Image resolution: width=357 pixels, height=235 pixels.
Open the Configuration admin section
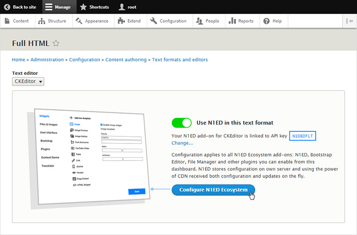(x=170, y=21)
